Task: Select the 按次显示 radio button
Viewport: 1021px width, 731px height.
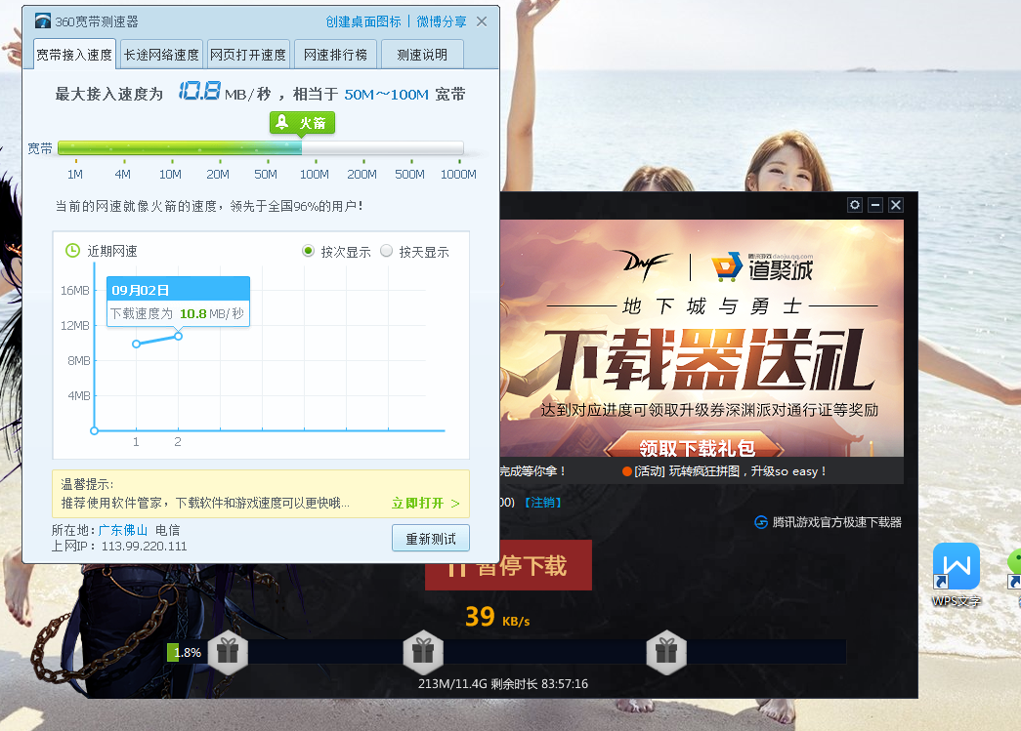Action: [x=309, y=251]
